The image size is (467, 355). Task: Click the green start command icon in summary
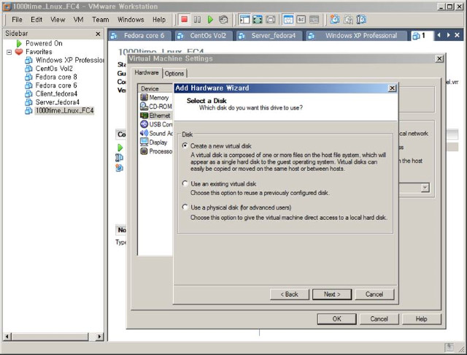[120, 148]
